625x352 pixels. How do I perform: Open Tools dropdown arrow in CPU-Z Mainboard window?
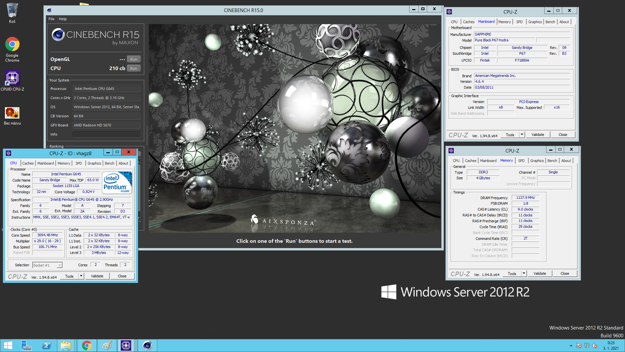522,135
